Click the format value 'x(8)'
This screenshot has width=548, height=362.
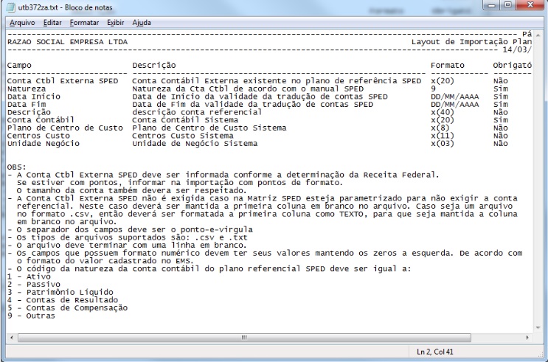click(x=440, y=128)
